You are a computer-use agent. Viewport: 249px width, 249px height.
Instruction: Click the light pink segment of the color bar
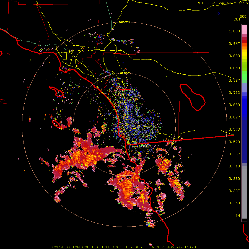tap(244, 29)
